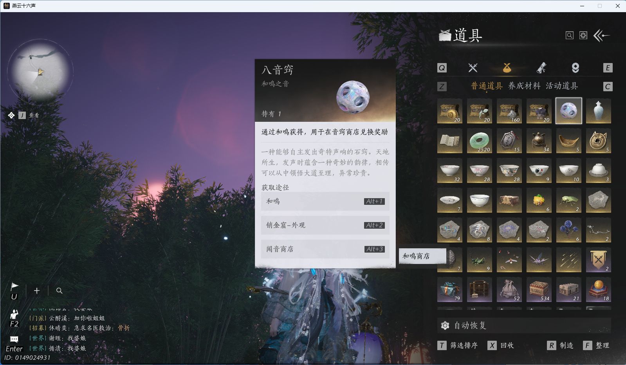
Task: Click the Z previous sub-tab key
Action: click(442, 87)
